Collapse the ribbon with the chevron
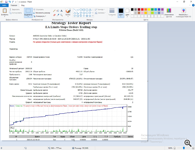 click(x=190, y=5)
